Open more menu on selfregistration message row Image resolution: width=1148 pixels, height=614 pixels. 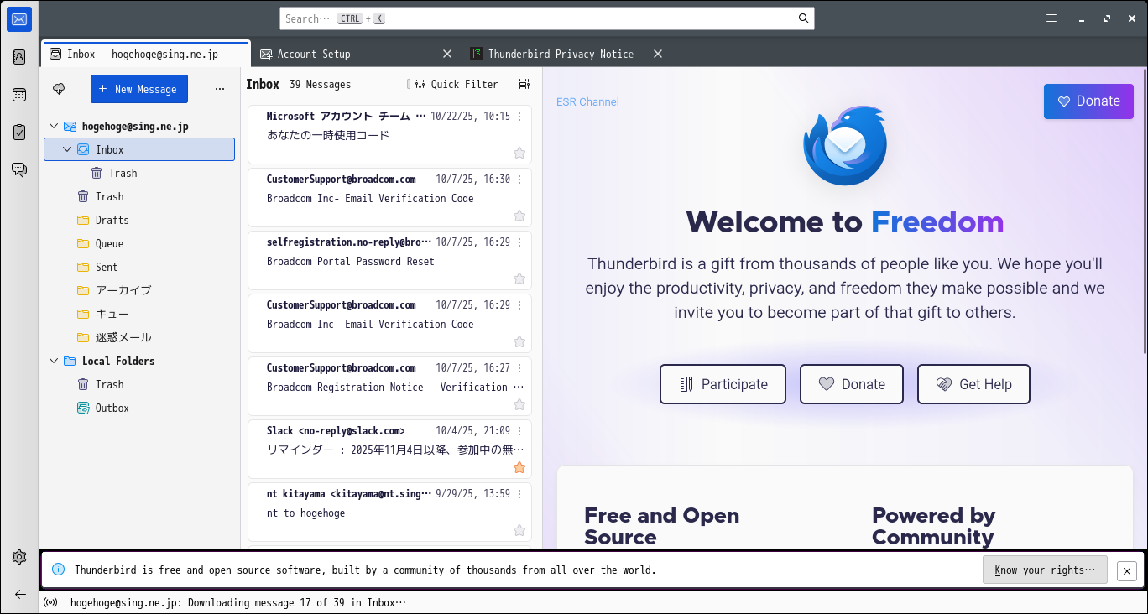(x=519, y=242)
